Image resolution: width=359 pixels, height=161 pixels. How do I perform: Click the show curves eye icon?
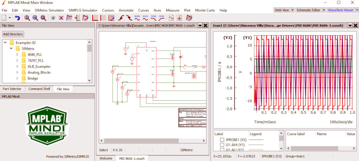[x=53, y=17]
